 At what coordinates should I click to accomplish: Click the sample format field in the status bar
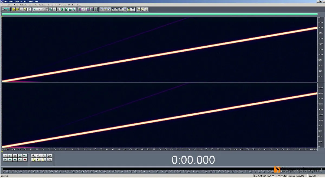[x=287, y=176]
